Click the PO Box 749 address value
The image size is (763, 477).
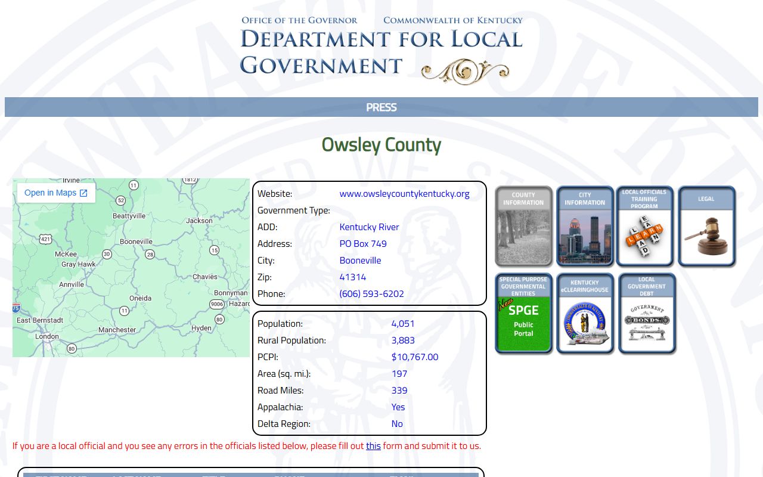pos(363,244)
